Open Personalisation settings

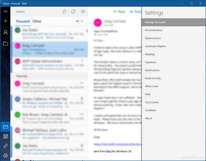click(x=153, y=30)
